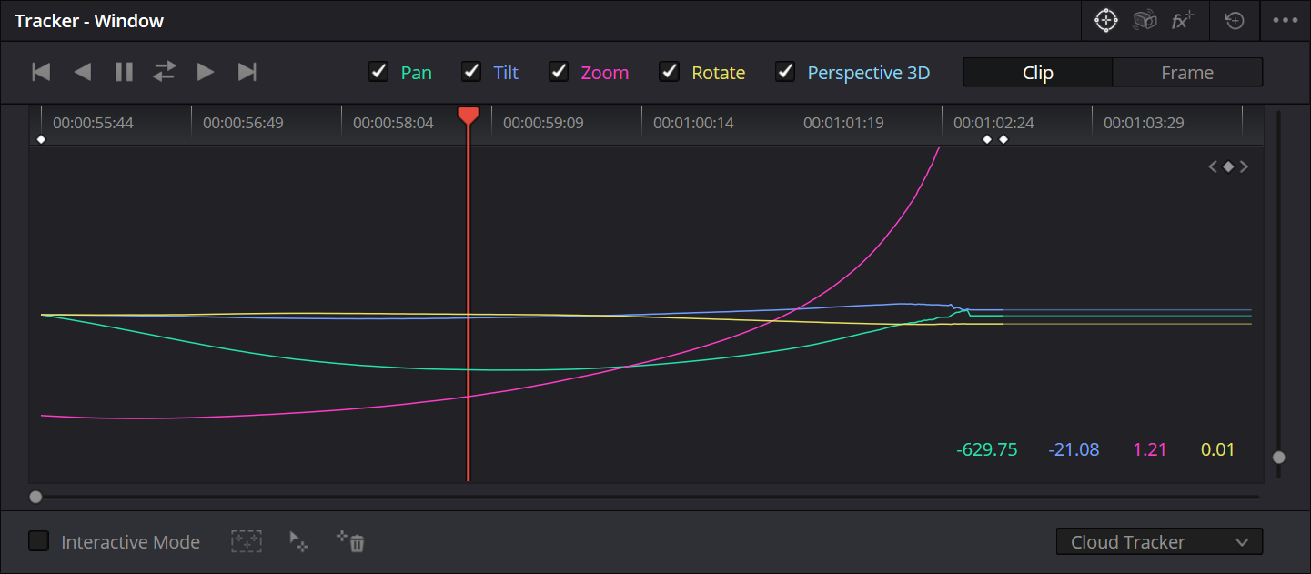This screenshot has height=574, width=1311.
Task: Uncheck the Pan tracking checkbox
Action: (378, 72)
